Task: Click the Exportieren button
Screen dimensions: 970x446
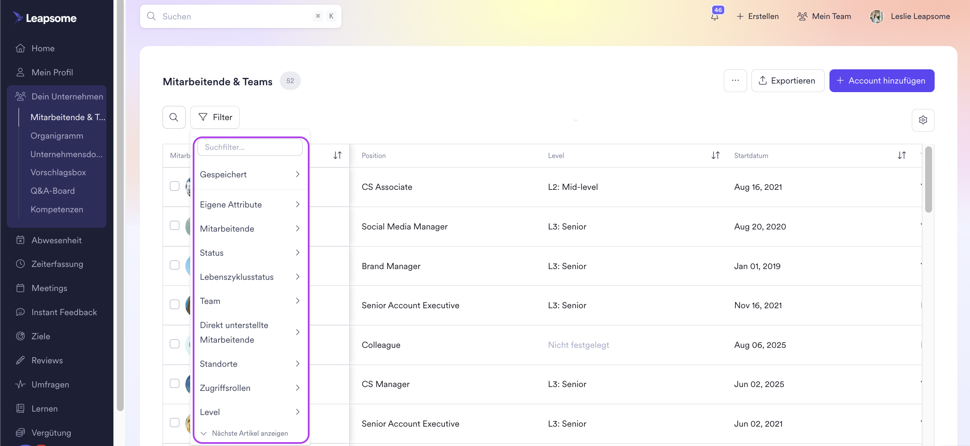Action: [x=787, y=81]
